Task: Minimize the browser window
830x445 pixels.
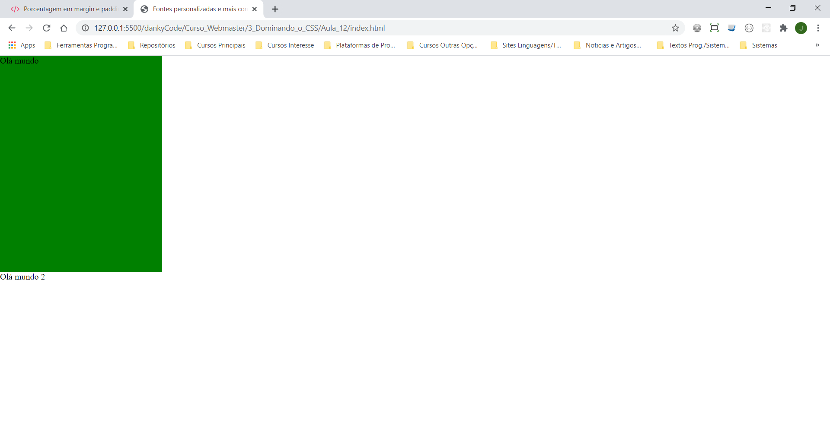Action: tap(768, 8)
